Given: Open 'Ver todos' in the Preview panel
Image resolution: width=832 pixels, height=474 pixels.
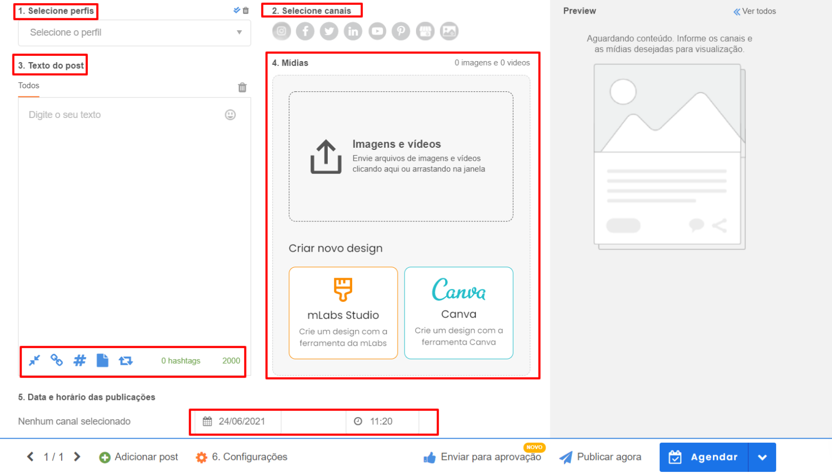Looking at the screenshot, I should [755, 11].
